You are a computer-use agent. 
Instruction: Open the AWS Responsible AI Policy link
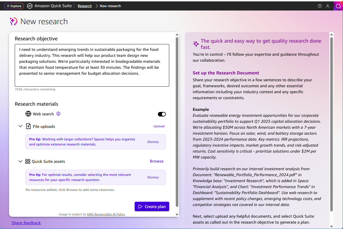coord(106,214)
